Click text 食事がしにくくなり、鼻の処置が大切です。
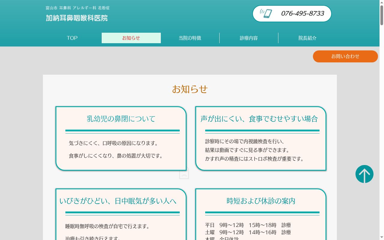Image resolution: width=384 pixels, height=240 pixels. (116, 156)
